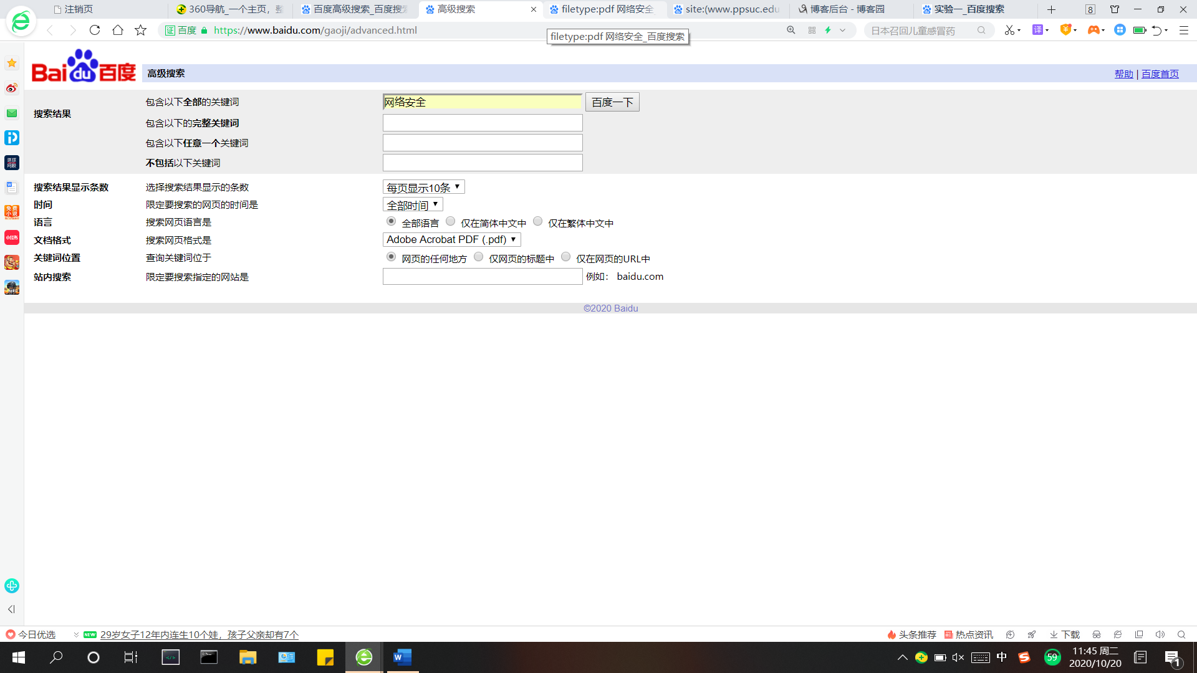The image size is (1197, 673).
Task: Click the home page icon
Action: click(x=117, y=30)
